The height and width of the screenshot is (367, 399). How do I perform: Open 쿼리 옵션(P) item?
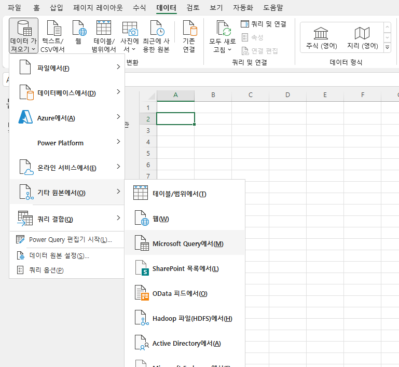pyautogui.click(x=67, y=270)
